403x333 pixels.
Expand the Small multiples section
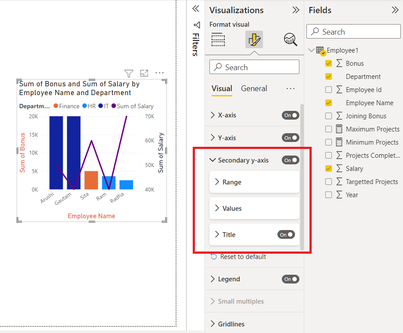click(212, 301)
